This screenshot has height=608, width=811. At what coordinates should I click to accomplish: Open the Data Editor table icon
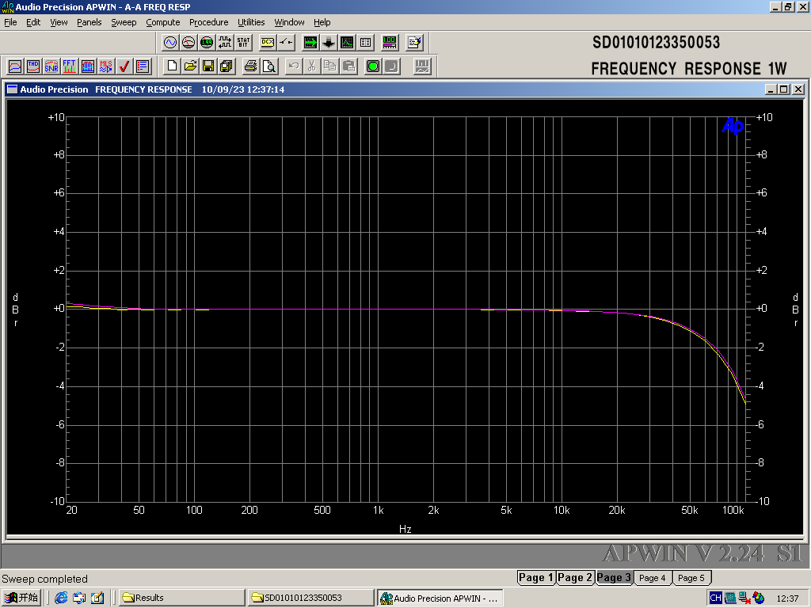click(365, 43)
